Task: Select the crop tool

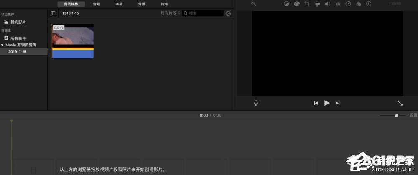Action: coord(307,4)
